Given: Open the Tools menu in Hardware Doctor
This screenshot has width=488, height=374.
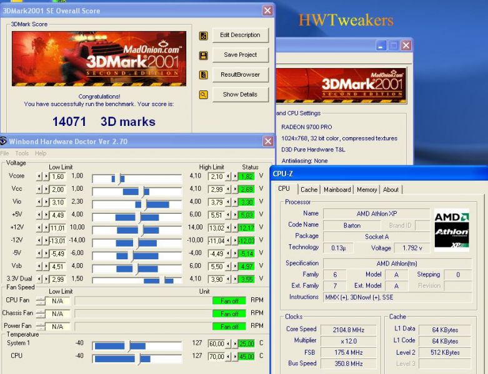Looking at the screenshot, I should pos(22,153).
